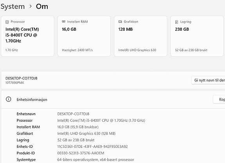Open the Prosessor summary card
The width and height of the screenshot is (225, 163).
coord(27,36)
